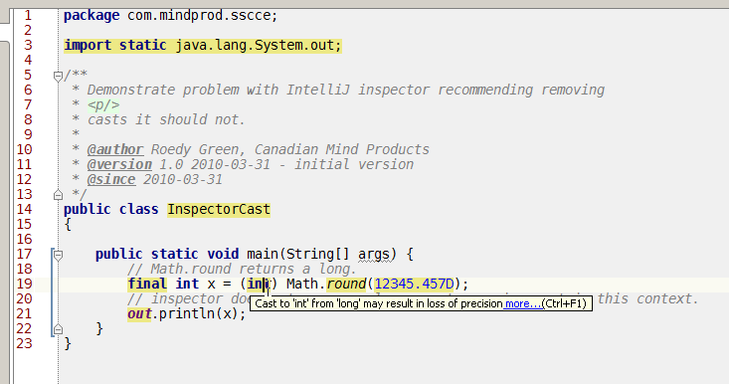Image resolution: width=729 pixels, height=384 pixels.
Task: Collapse the main method fold marker at line 17
Action: click(x=58, y=255)
